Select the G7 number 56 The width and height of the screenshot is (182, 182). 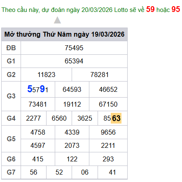click(33, 172)
